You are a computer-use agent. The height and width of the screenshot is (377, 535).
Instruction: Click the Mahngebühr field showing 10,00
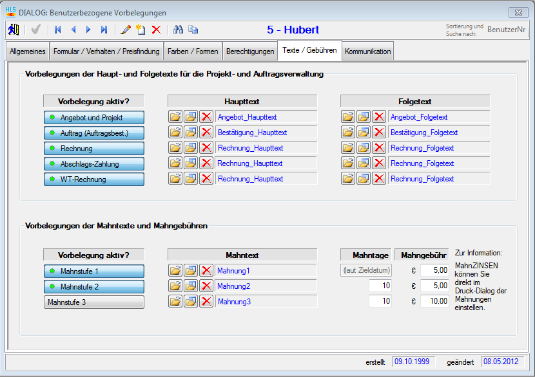coord(434,302)
